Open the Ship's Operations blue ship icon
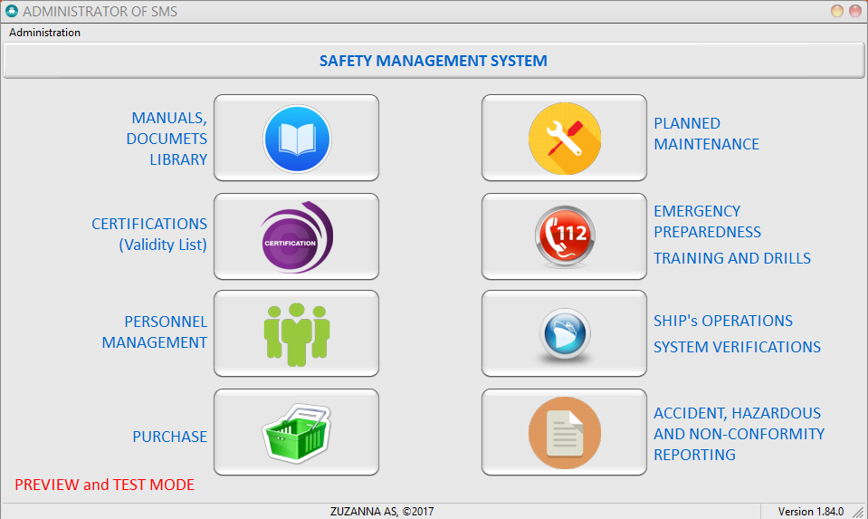This screenshot has height=519, width=868. (564, 333)
